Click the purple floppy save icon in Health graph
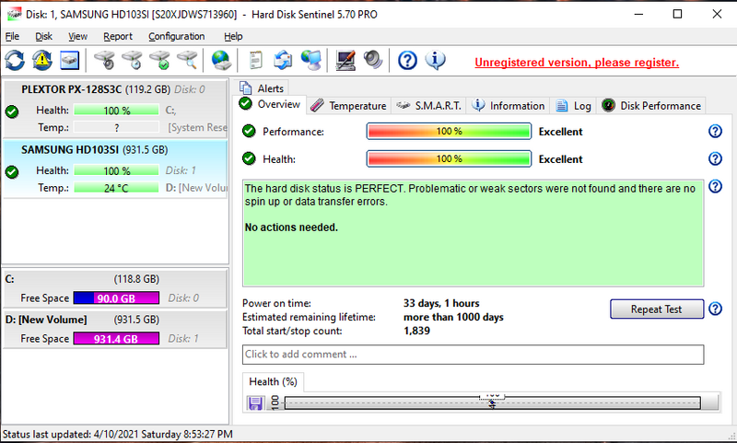 tap(255, 403)
